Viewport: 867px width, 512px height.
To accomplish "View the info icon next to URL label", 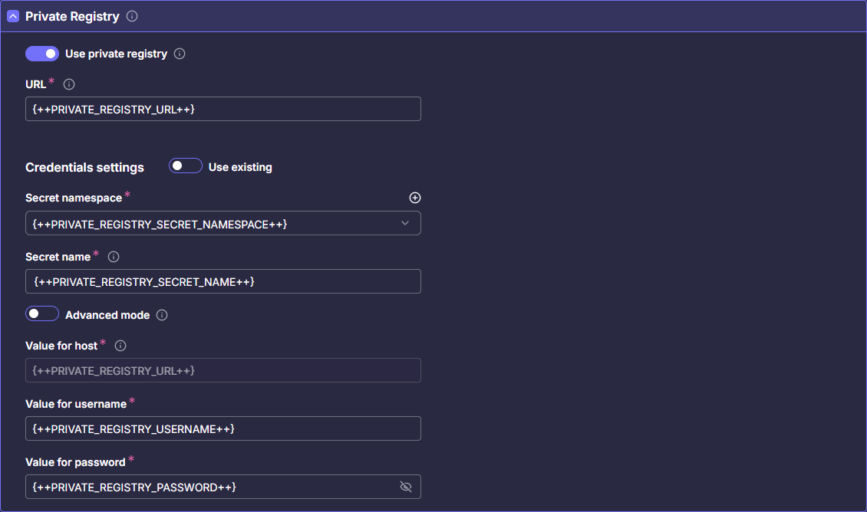I will [x=68, y=84].
